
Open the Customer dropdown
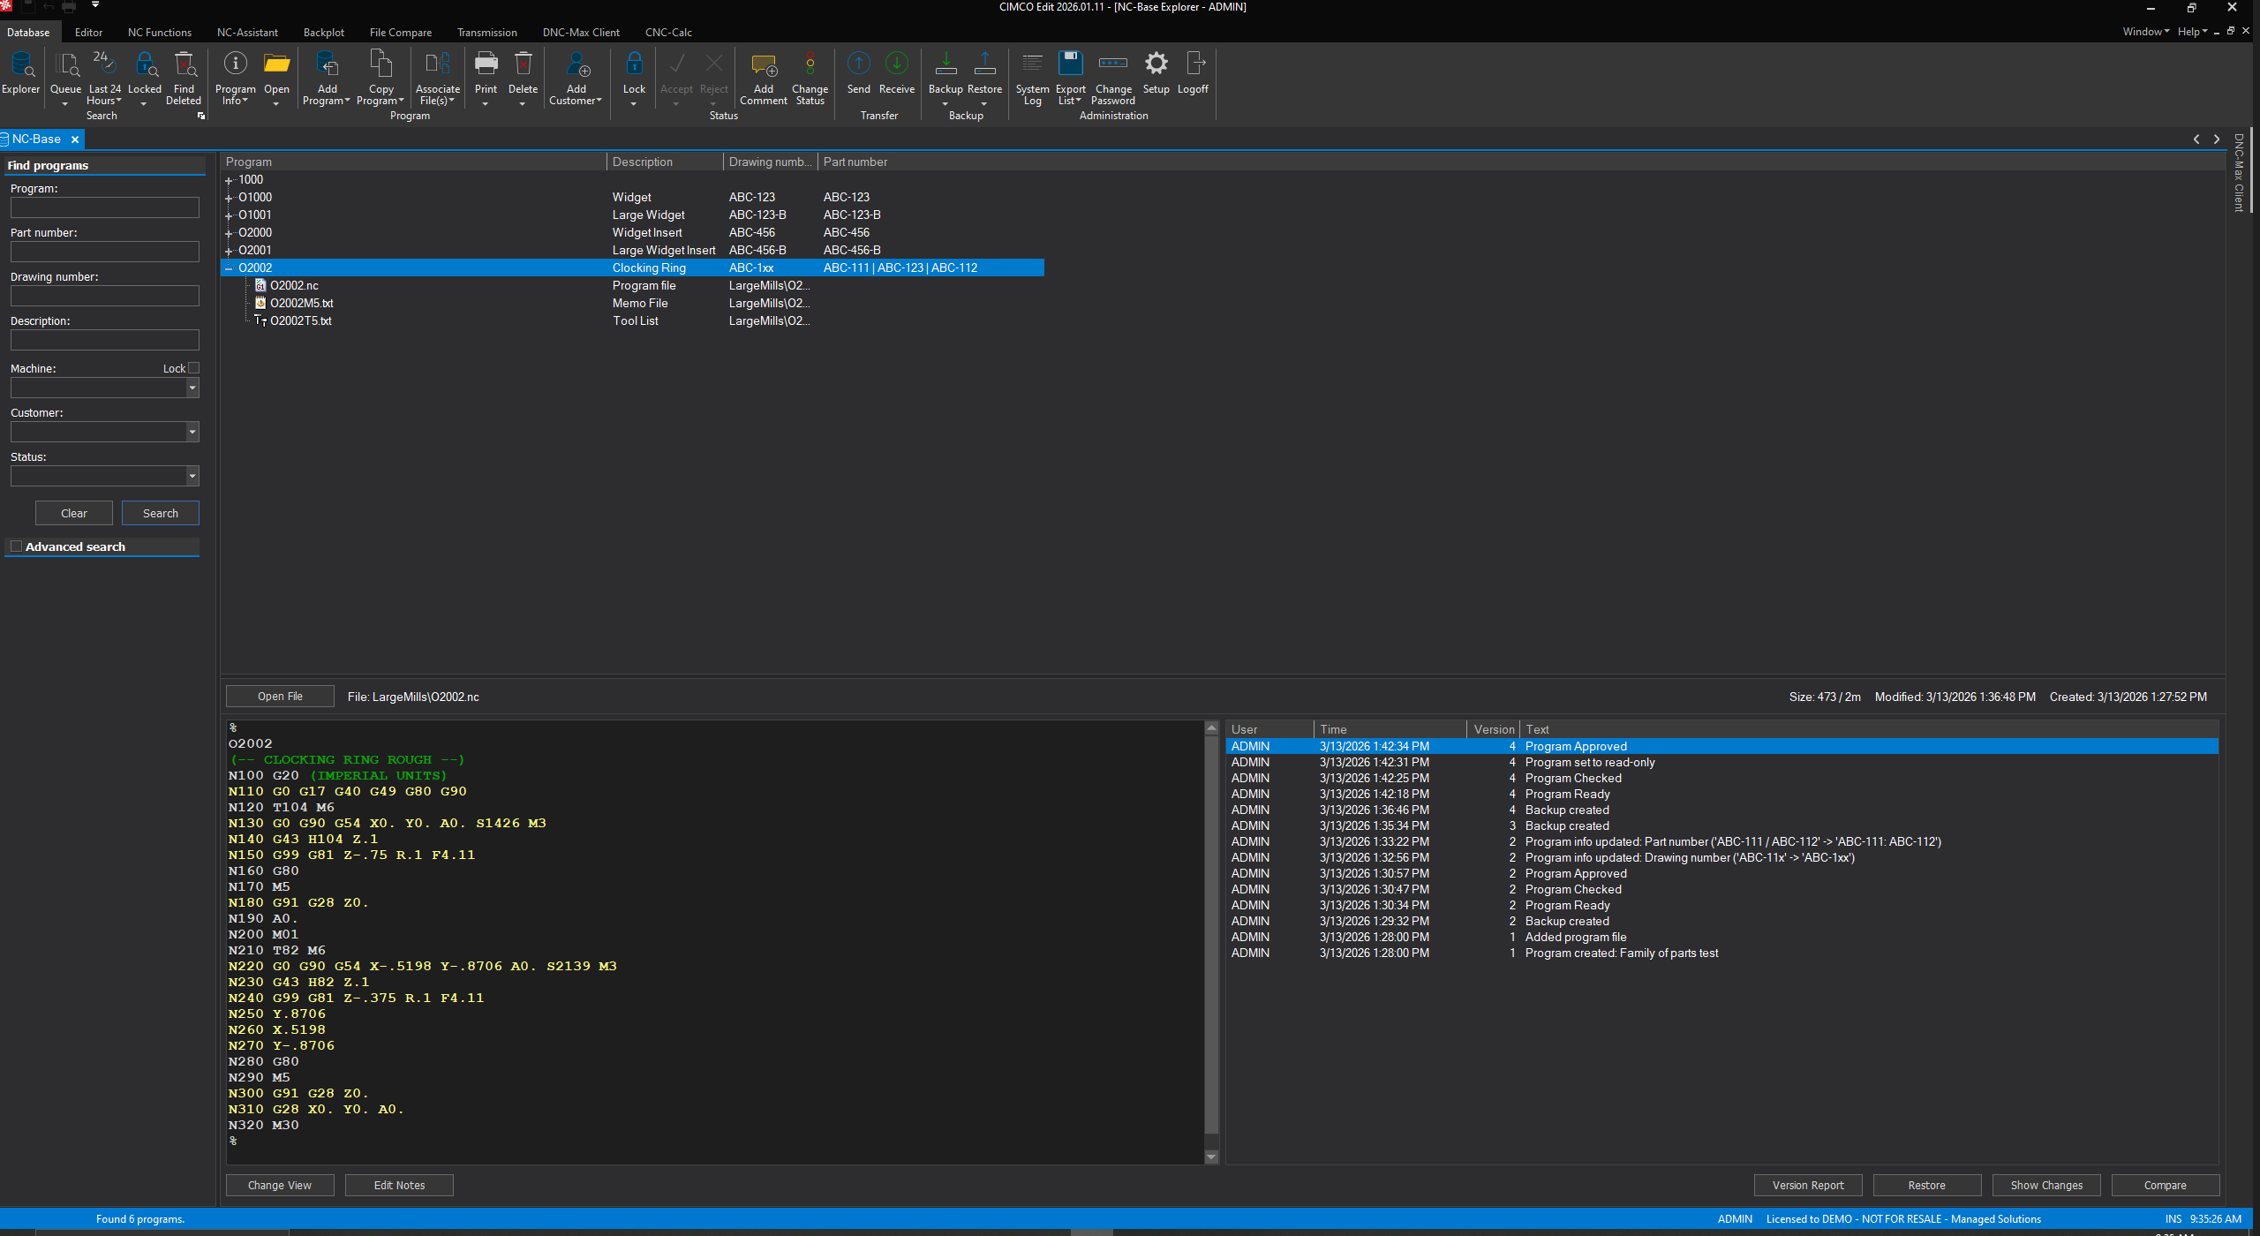192,432
